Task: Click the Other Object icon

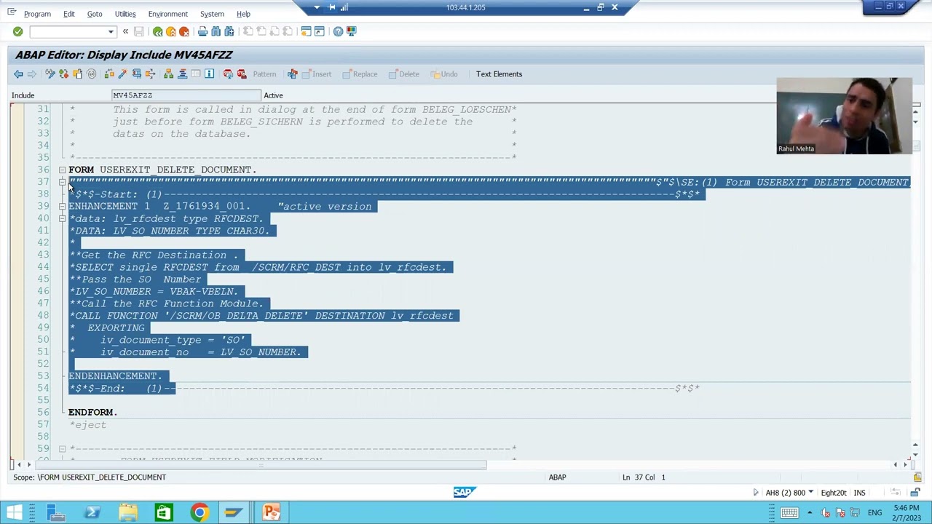Action: point(77,74)
